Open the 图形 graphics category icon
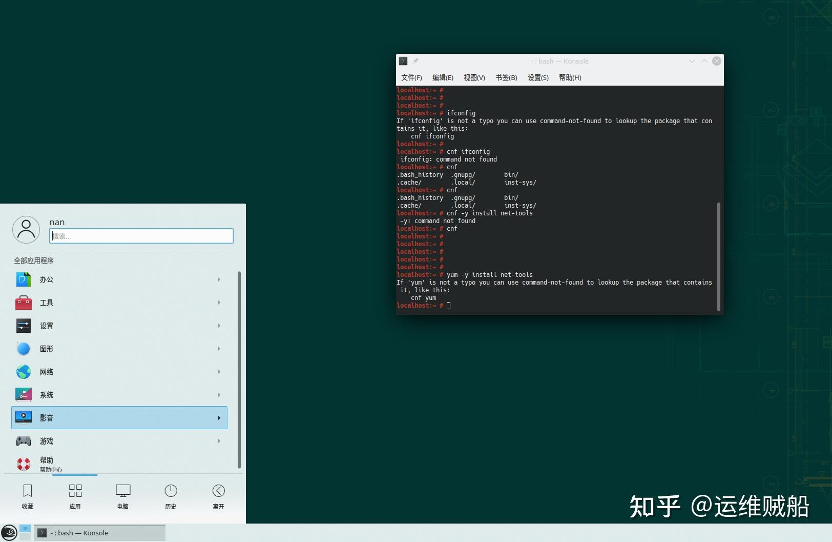 click(x=23, y=348)
